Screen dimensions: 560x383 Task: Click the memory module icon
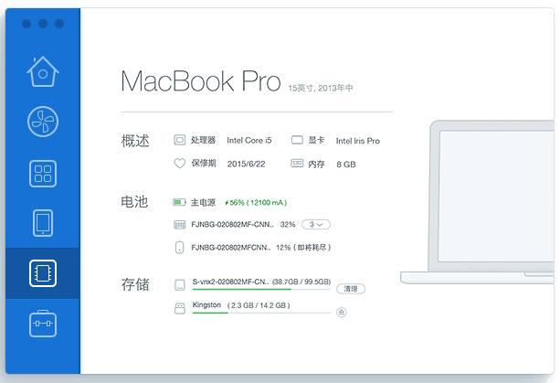coord(297,164)
